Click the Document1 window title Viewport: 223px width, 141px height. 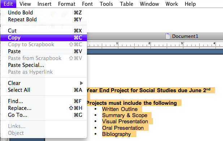[x=185, y=36]
